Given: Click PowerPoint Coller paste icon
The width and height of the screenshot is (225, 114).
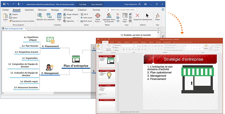Looking at the screenshot, I should pos(98,46).
